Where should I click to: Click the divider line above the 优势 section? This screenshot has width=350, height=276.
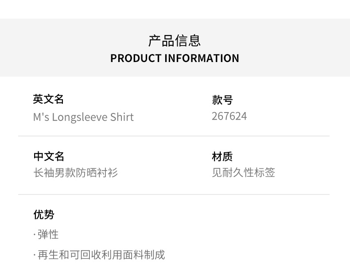pos(174,194)
